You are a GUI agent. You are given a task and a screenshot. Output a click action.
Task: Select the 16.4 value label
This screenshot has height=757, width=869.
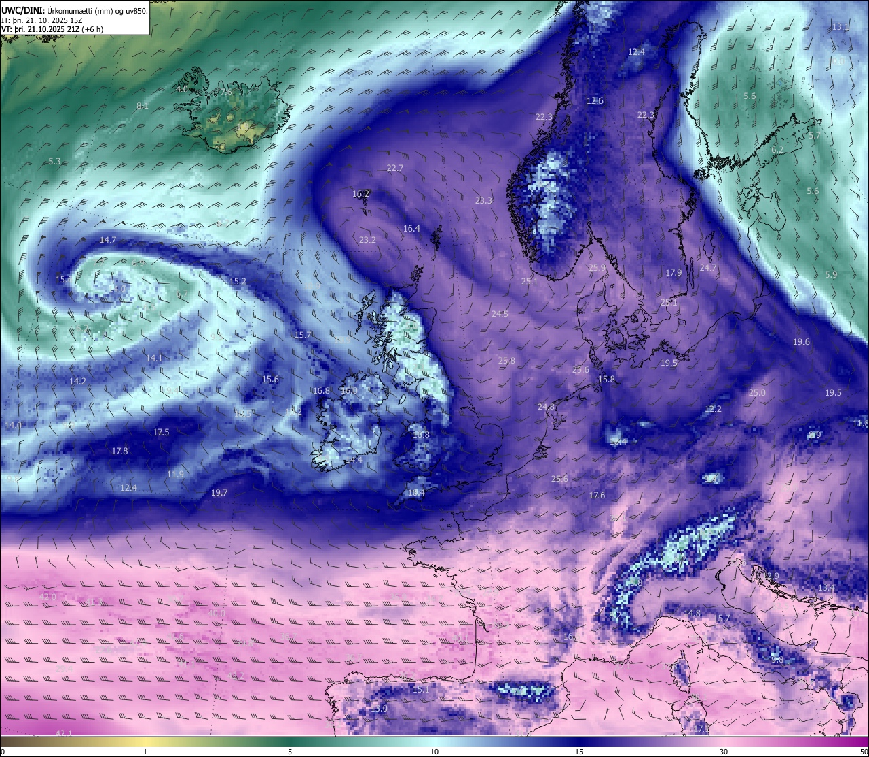pos(411,229)
